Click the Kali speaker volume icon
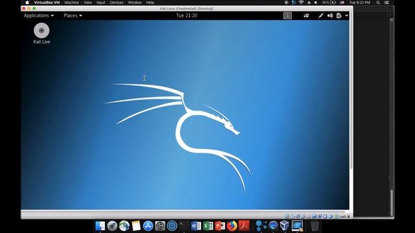This screenshot has height=233, width=415. [x=330, y=16]
